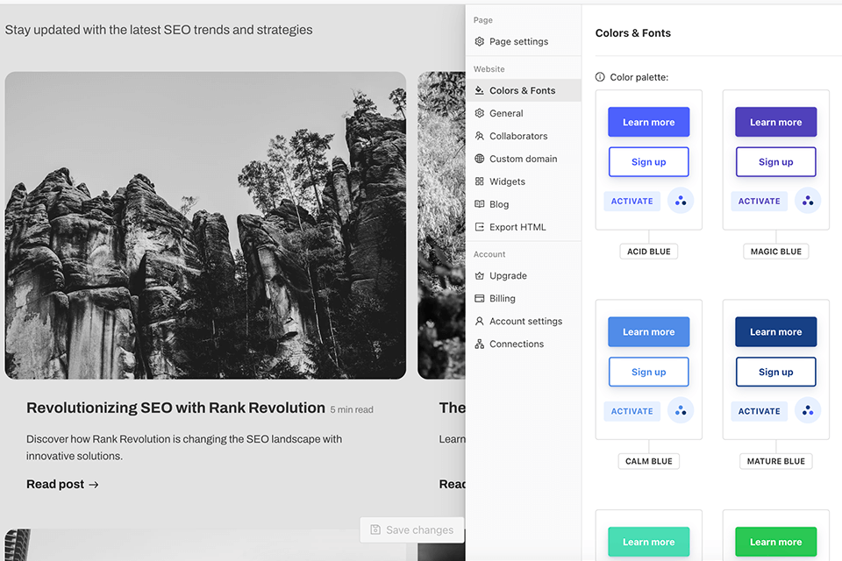
Task: Click the floppy disk icon in Save changes
Action: coord(375,529)
